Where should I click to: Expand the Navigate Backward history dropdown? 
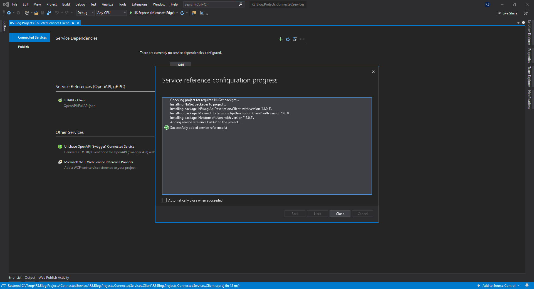[14, 13]
